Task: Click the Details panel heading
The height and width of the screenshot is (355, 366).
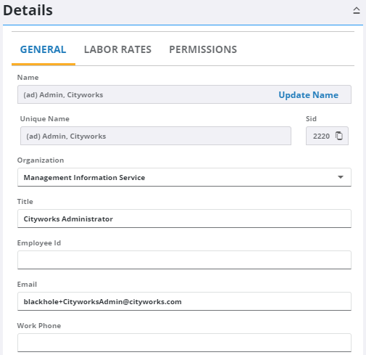Action: click(28, 10)
